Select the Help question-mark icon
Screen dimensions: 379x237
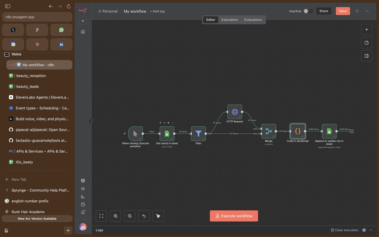(83, 204)
